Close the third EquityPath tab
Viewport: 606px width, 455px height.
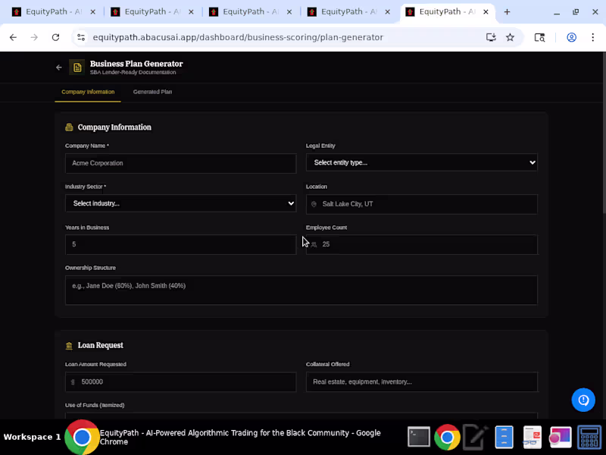[289, 12]
